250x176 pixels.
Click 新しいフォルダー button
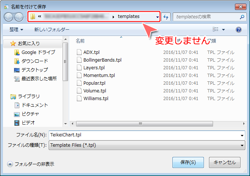[x=52, y=30]
